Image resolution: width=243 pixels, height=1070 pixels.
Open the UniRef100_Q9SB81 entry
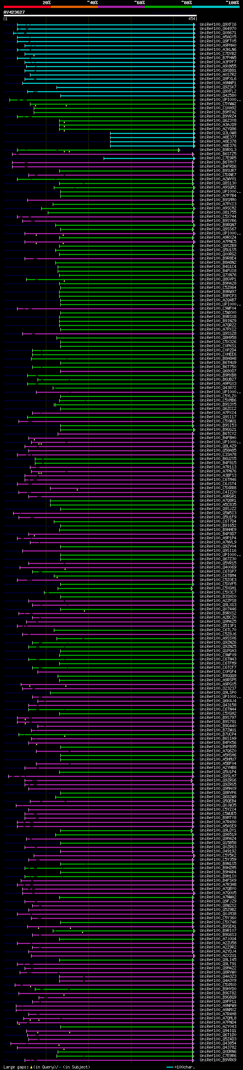click(x=218, y=70)
